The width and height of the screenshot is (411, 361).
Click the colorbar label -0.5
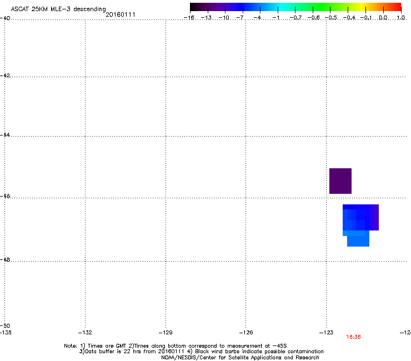(x=330, y=18)
